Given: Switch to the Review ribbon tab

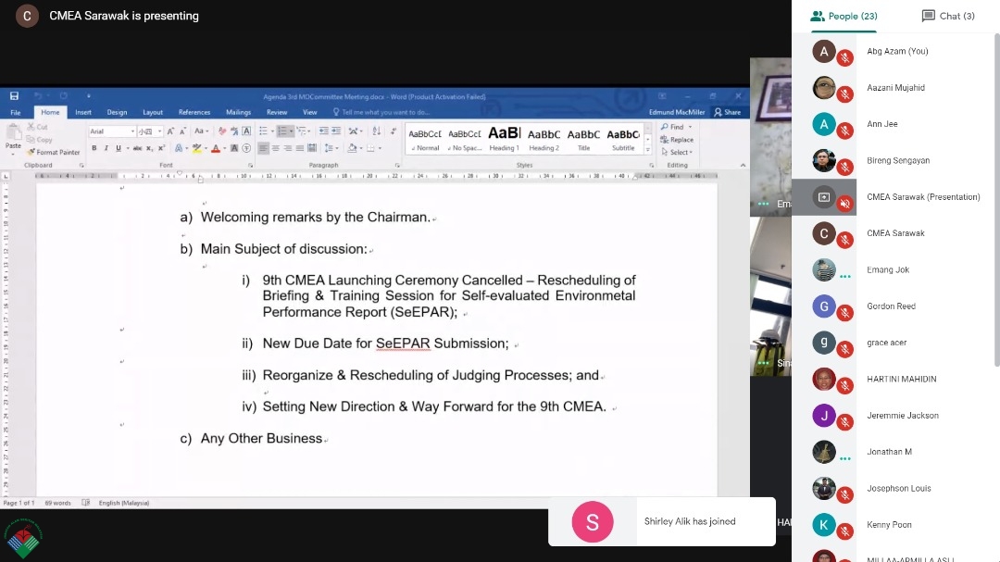Looking at the screenshot, I should click(277, 112).
